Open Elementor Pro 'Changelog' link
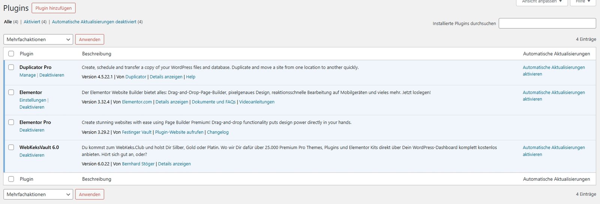This screenshot has height=204, width=600. (217, 132)
